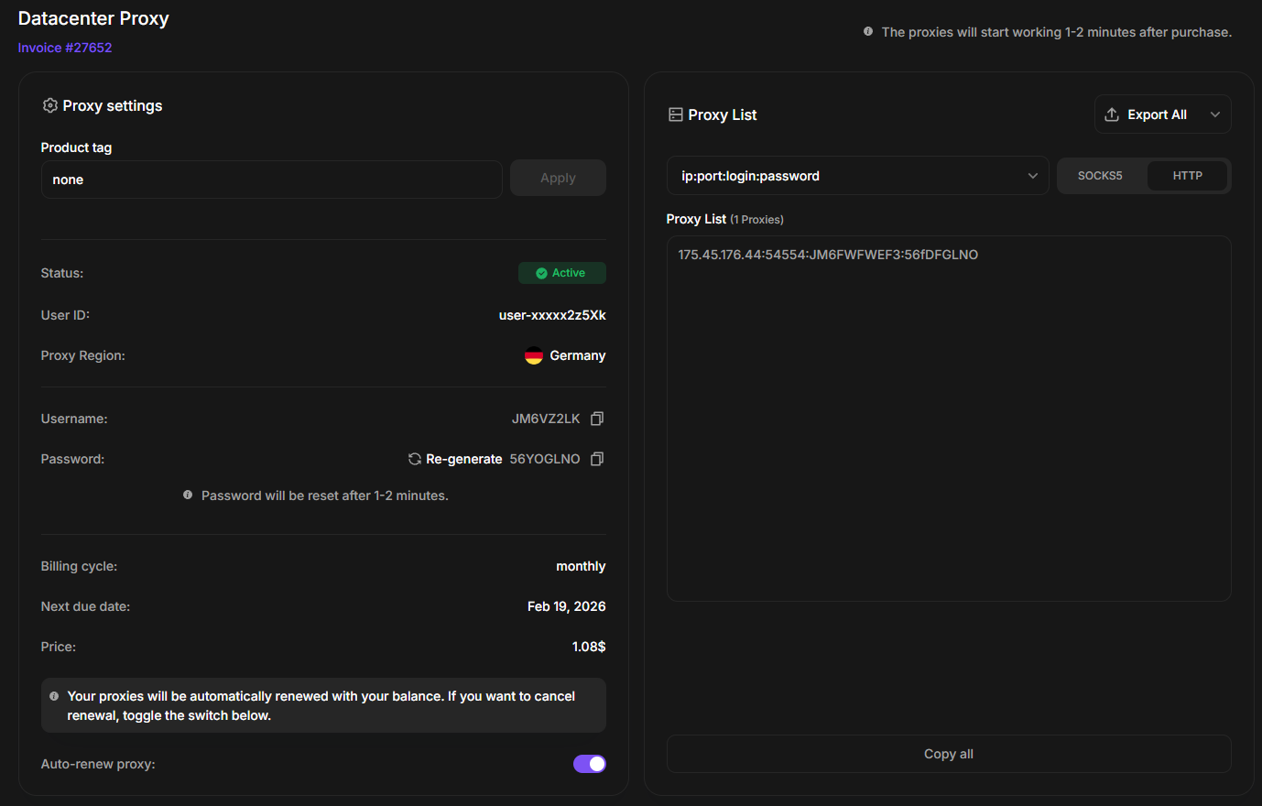Click the Germany flag icon

[534, 356]
